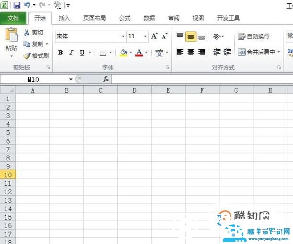Image resolution: width=293 pixels, height=244 pixels.
Task: Toggle top vertical alignment
Action: [x=180, y=36]
